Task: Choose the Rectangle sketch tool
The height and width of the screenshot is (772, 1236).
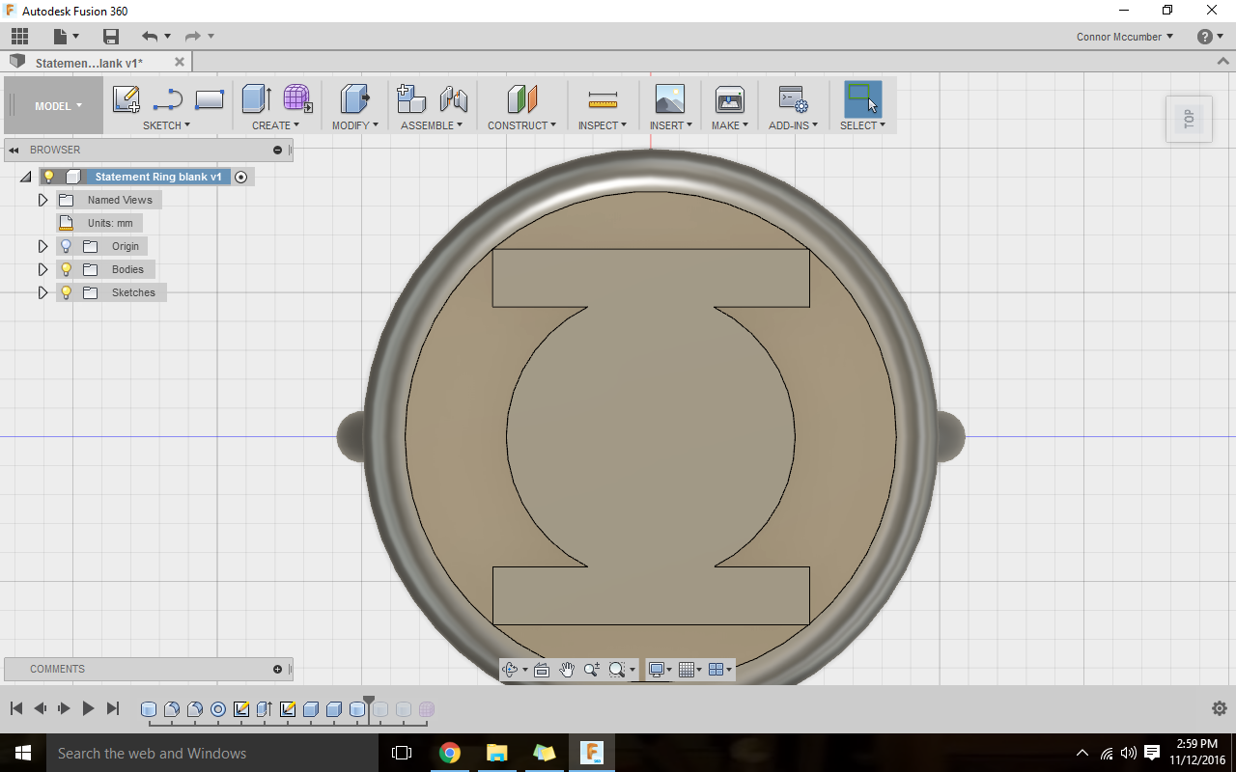Action: click(x=210, y=99)
